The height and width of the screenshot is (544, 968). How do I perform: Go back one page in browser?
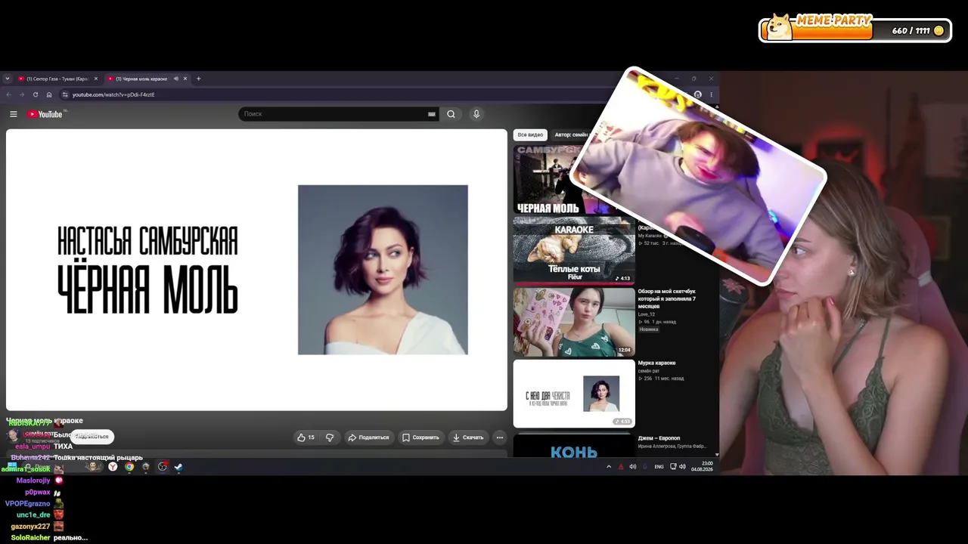(8, 94)
